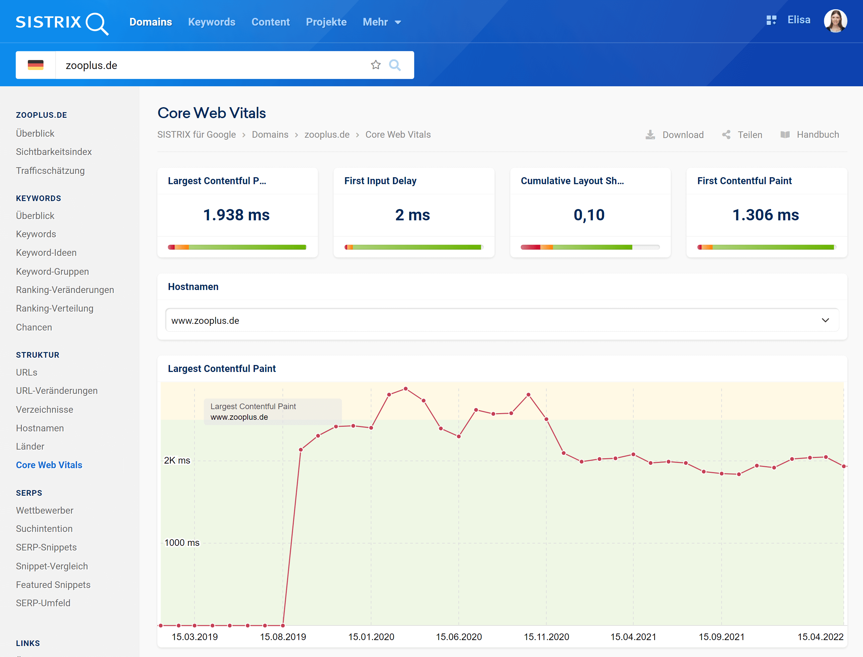
Task: Select the First Input Delay card
Action: point(414,212)
